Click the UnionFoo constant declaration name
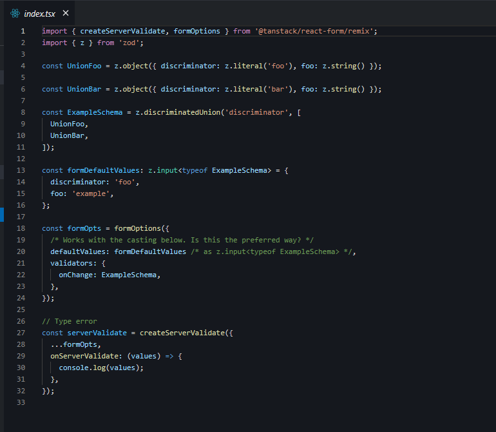Viewport: 496px width, 432px height. [84, 66]
